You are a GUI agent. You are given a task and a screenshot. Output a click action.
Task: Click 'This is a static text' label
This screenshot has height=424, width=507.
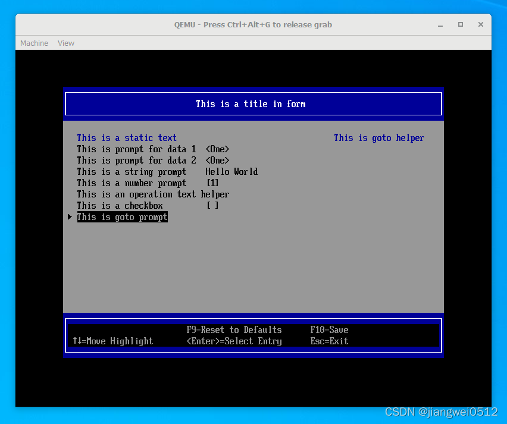(x=127, y=138)
